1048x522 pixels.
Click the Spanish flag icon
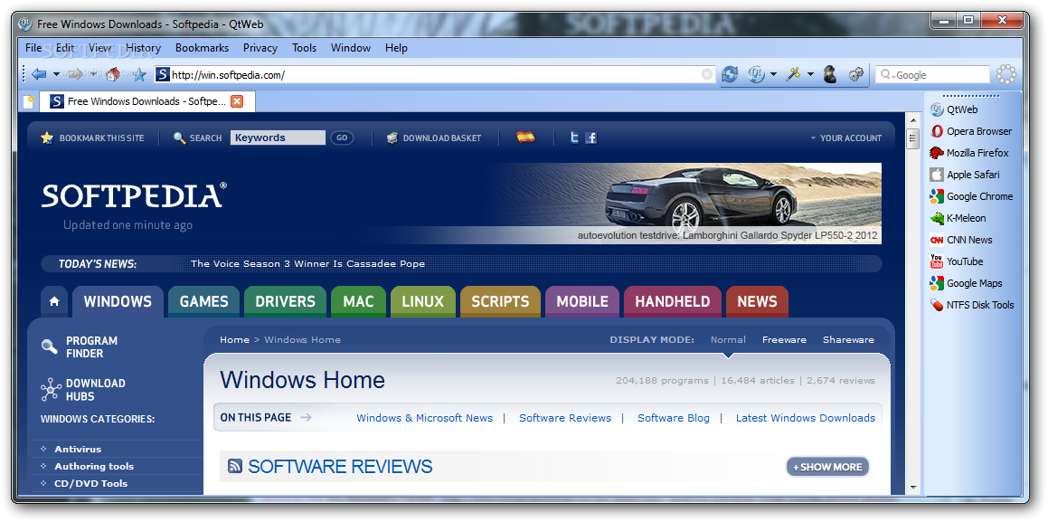click(x=526, y=138)
